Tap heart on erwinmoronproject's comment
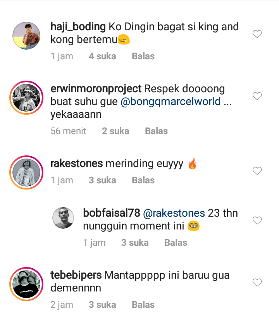 tap(257, 96)
